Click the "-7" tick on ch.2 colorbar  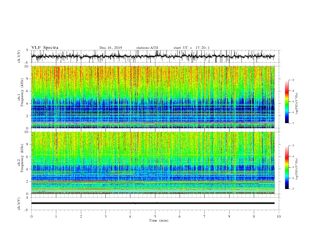(x=292, y=189)
